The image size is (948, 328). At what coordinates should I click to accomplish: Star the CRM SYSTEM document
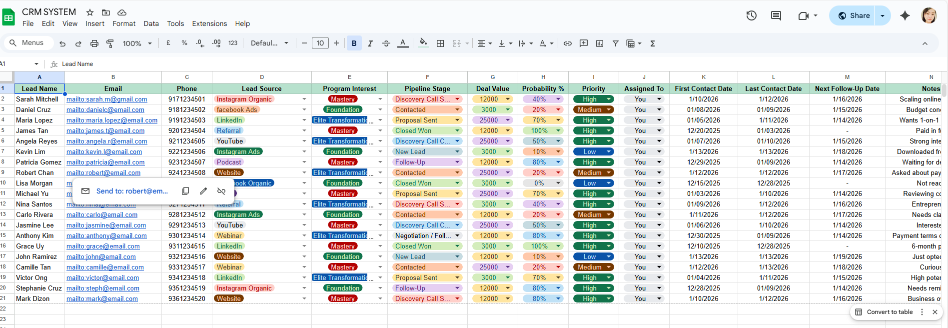coord(90,12)
